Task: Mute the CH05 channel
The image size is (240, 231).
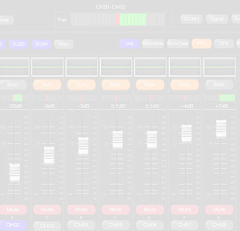Action: click(116, 209)
